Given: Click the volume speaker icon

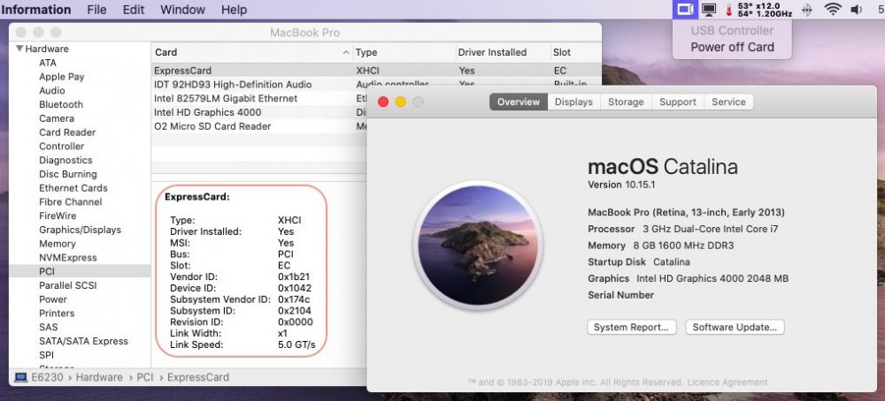Looking at the screenshot, I should 856,10.
